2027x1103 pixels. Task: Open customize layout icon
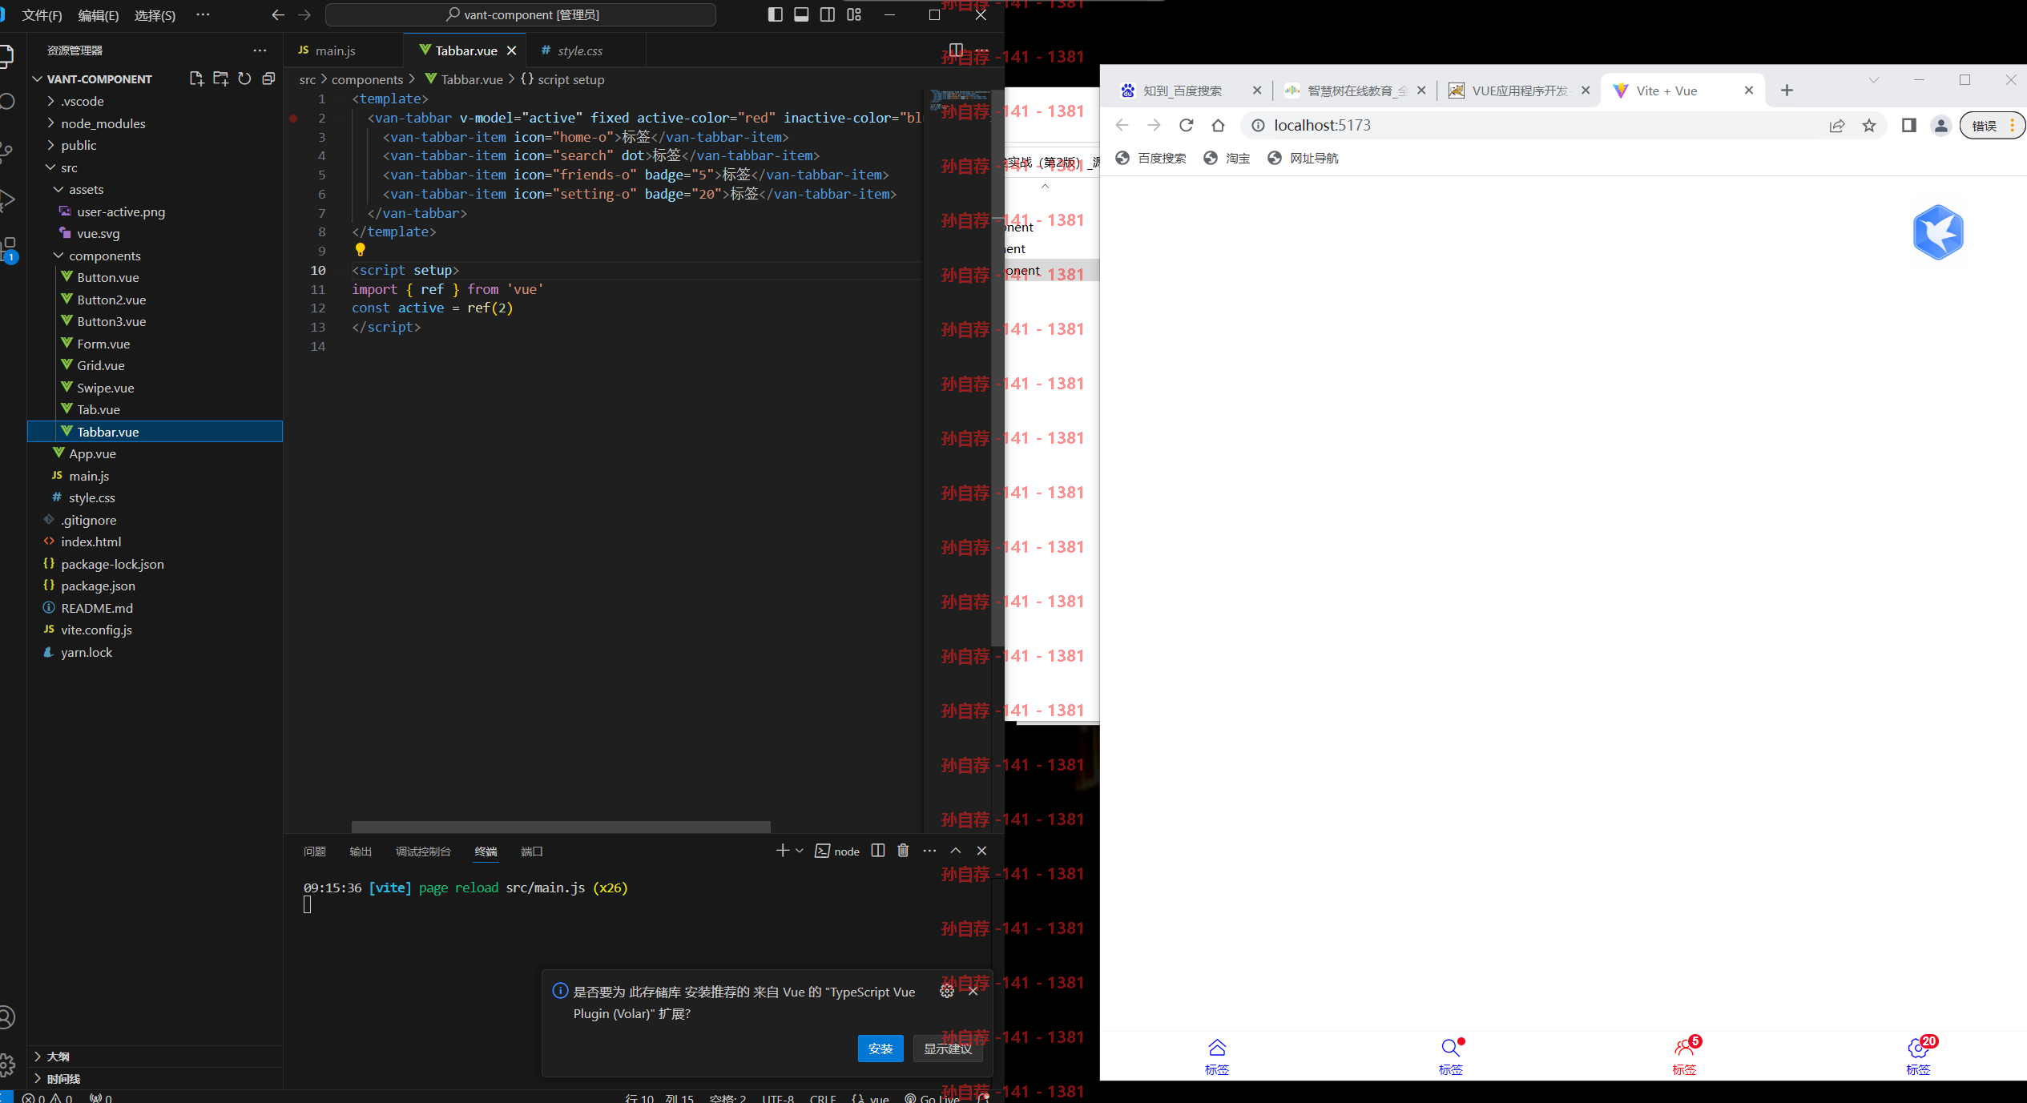[854, 14]
